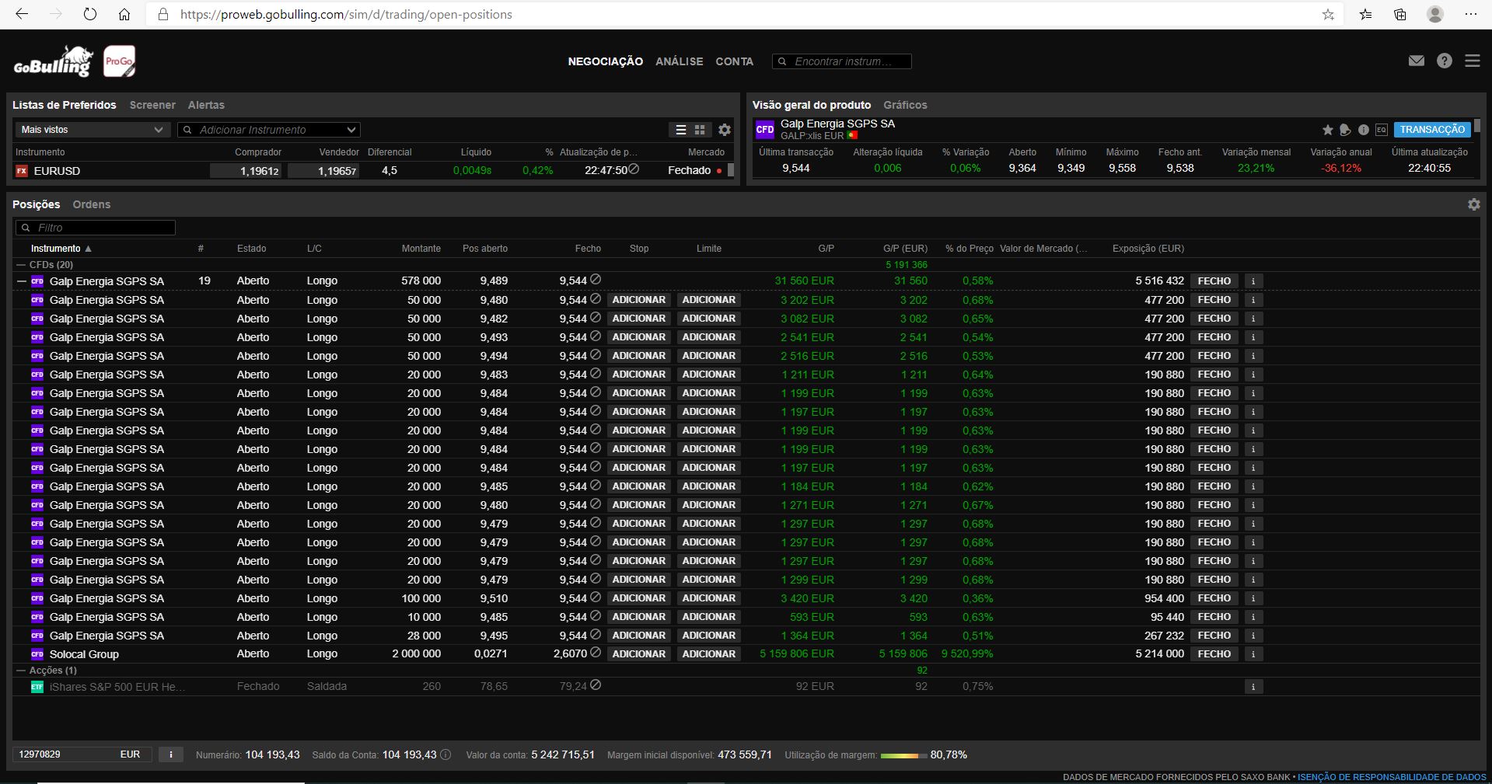Image resolution: width=1492 pixels, height=784 pixels.
Task: Open the ANÁLISE menu
Action: pyautogui.click(x=679, y=61)
